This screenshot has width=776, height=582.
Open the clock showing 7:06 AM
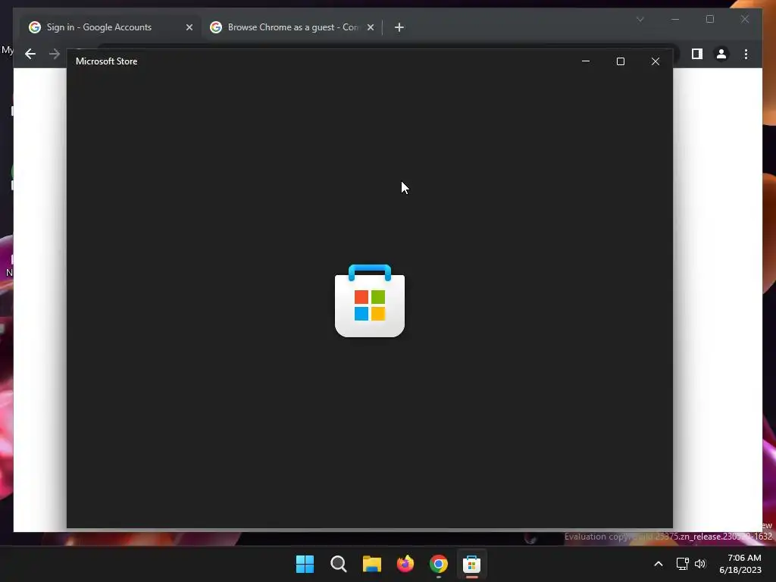click(x=740, y=564)
